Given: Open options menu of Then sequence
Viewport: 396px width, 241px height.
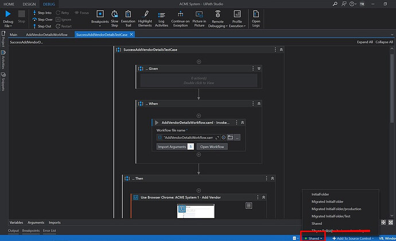Looking at the screenshot, I should [x=266, y=178].
